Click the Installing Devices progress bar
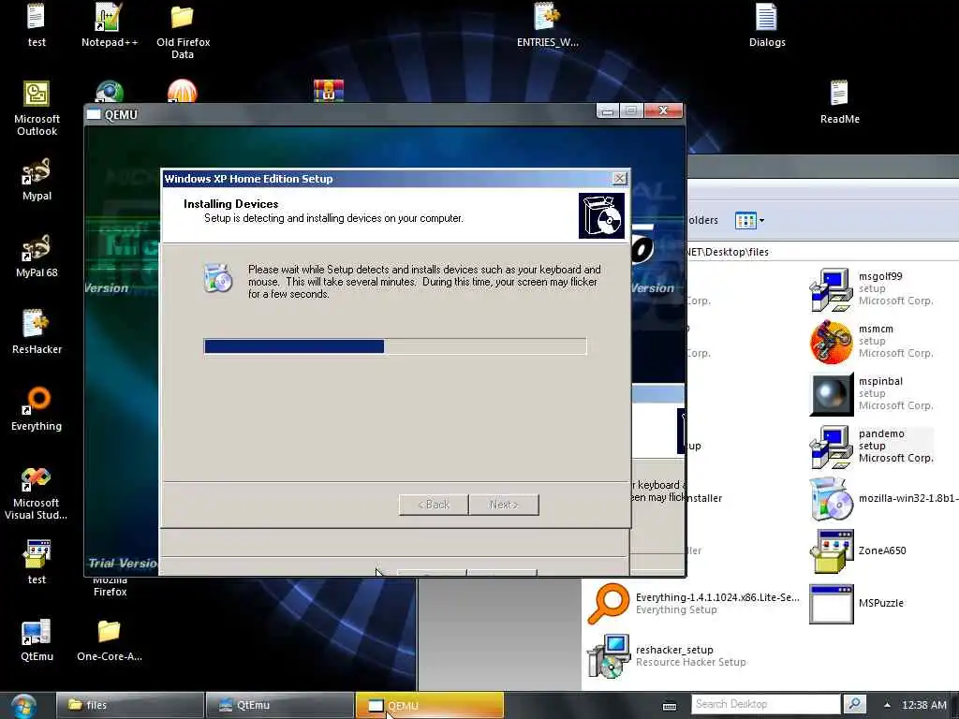959x719 pixels. click(x=395, y=346)
